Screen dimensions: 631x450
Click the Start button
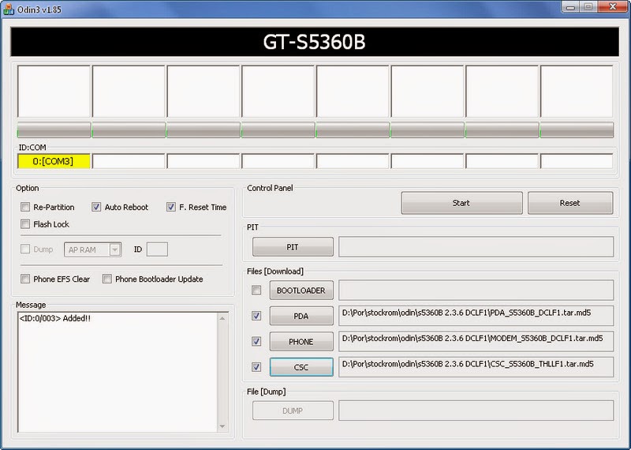(x=461, y=203)
